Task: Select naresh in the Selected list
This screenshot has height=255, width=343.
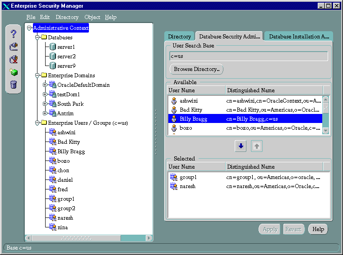Action: click(187, 186)
